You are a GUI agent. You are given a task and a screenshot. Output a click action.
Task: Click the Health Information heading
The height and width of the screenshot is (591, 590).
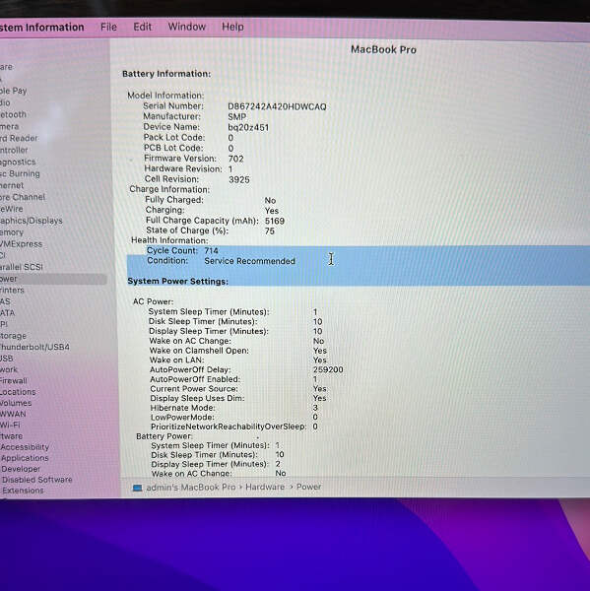pyautogui.click(x=169, y=240)
